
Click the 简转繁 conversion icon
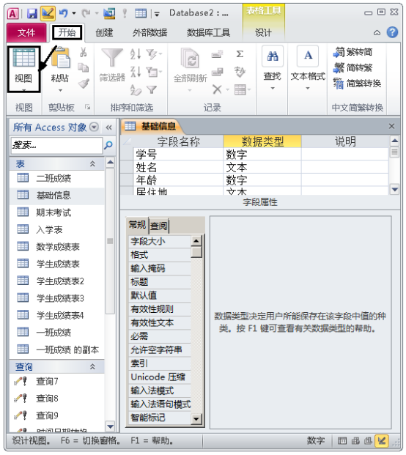coord(339,67)
